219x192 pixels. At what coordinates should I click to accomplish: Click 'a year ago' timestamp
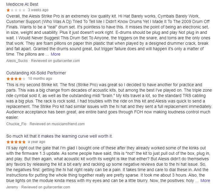point(37,142)
